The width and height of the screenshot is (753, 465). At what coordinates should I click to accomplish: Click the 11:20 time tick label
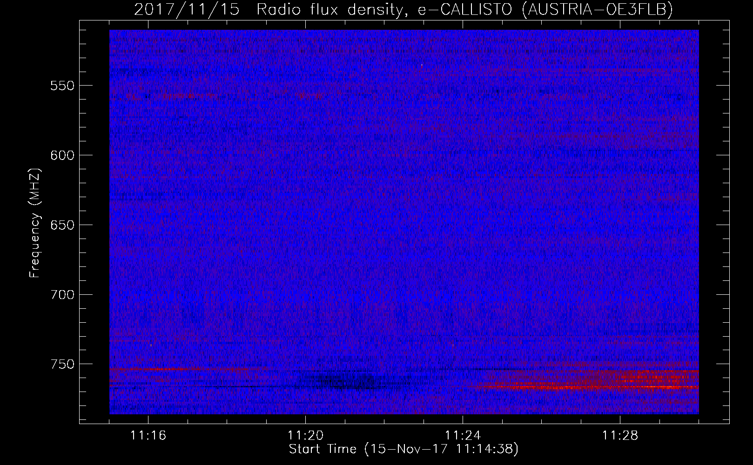click(306, 436)
